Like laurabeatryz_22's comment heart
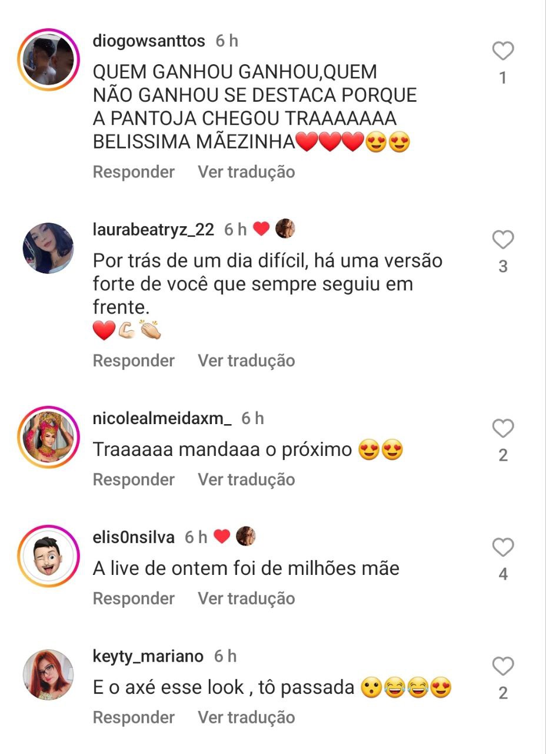546x754 pixels. (x=502, y=240)
